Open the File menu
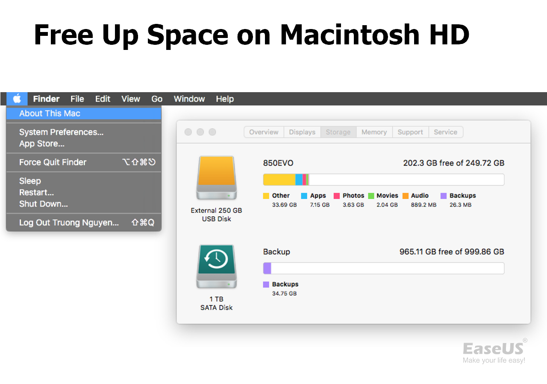The width and height of the screenshot is (547, 384). tap(77, 99)
